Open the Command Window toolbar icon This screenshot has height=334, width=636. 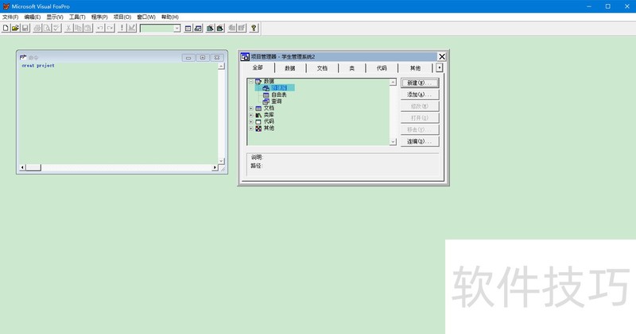click(x=188, y=28)
